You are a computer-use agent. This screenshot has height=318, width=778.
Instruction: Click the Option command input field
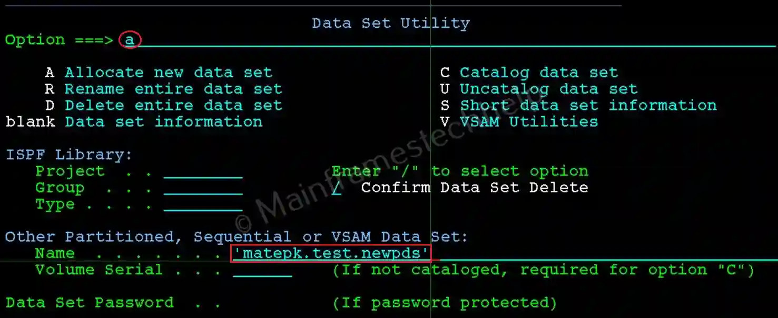click(x=448, y=40)
